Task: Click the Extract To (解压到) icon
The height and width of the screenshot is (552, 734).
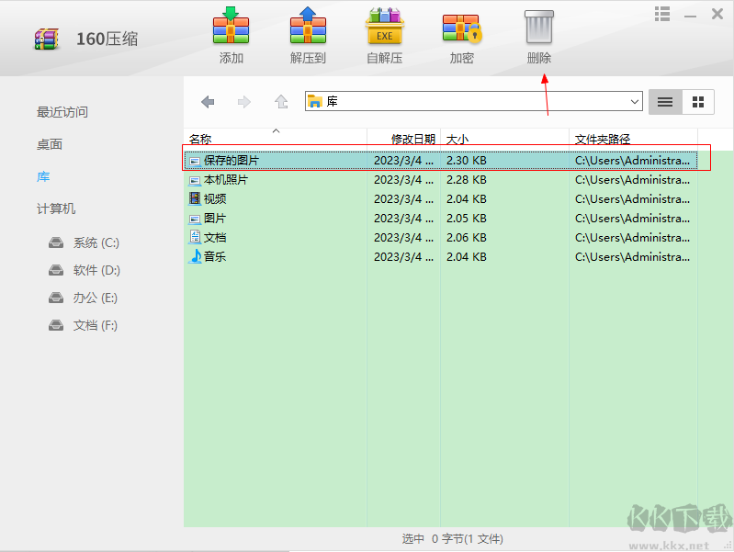Action: pos(308,28)
